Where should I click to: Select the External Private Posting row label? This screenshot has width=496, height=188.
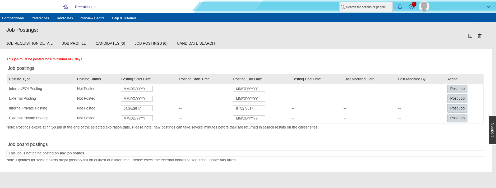(29, 118)
